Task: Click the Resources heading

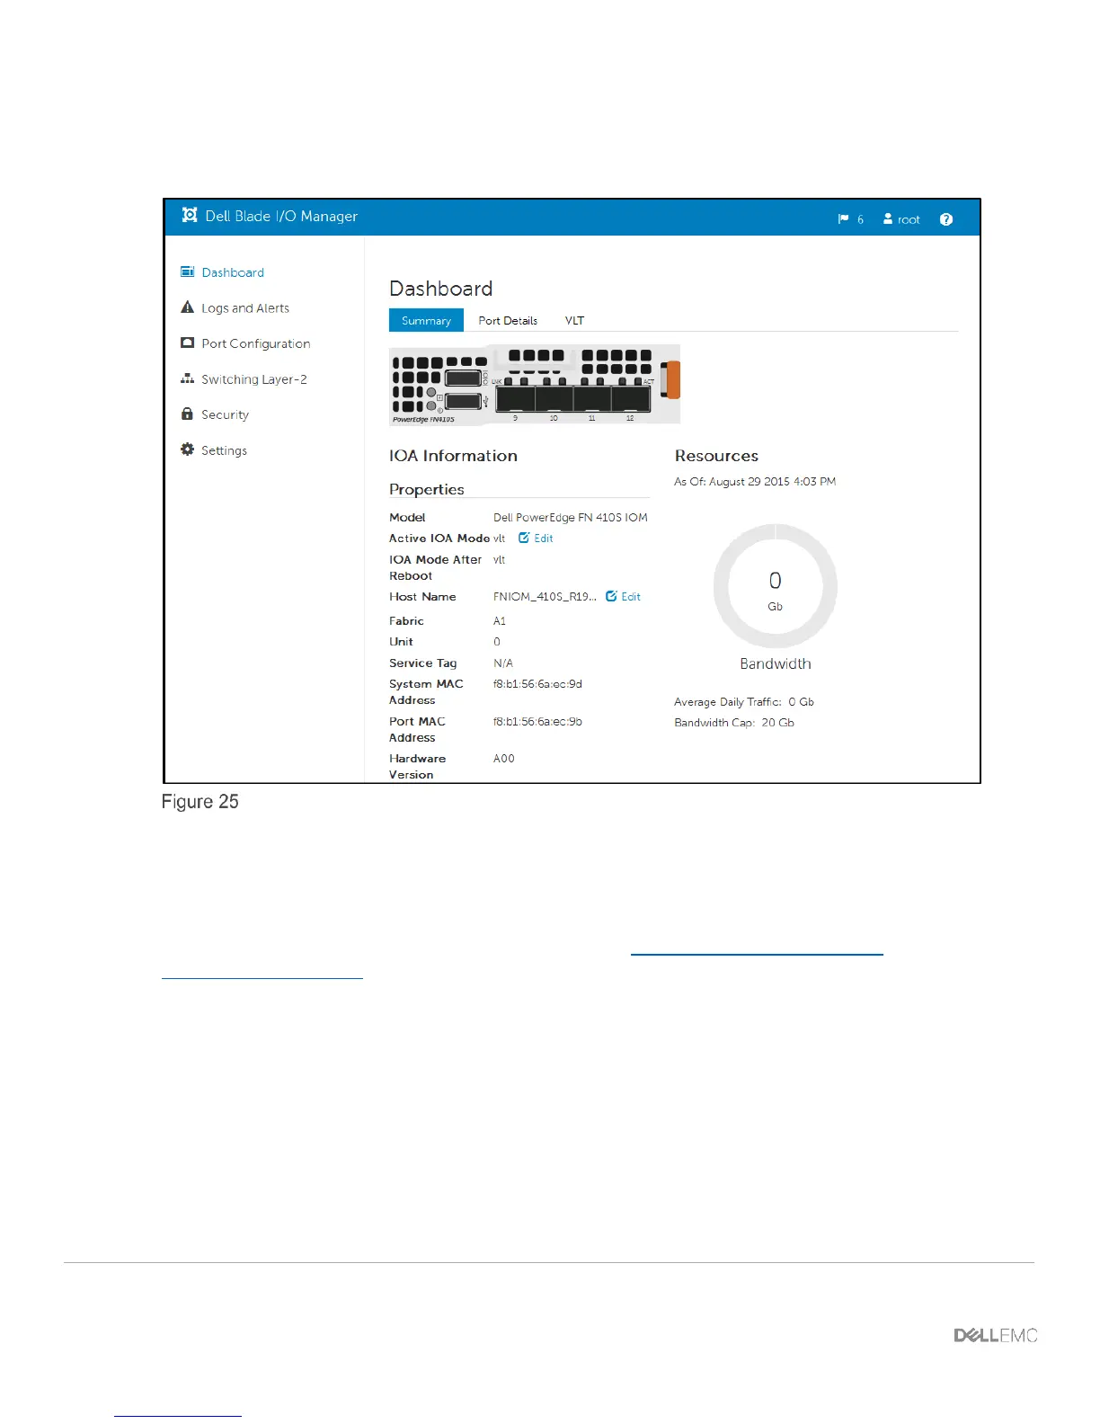Action: [716, 456]
